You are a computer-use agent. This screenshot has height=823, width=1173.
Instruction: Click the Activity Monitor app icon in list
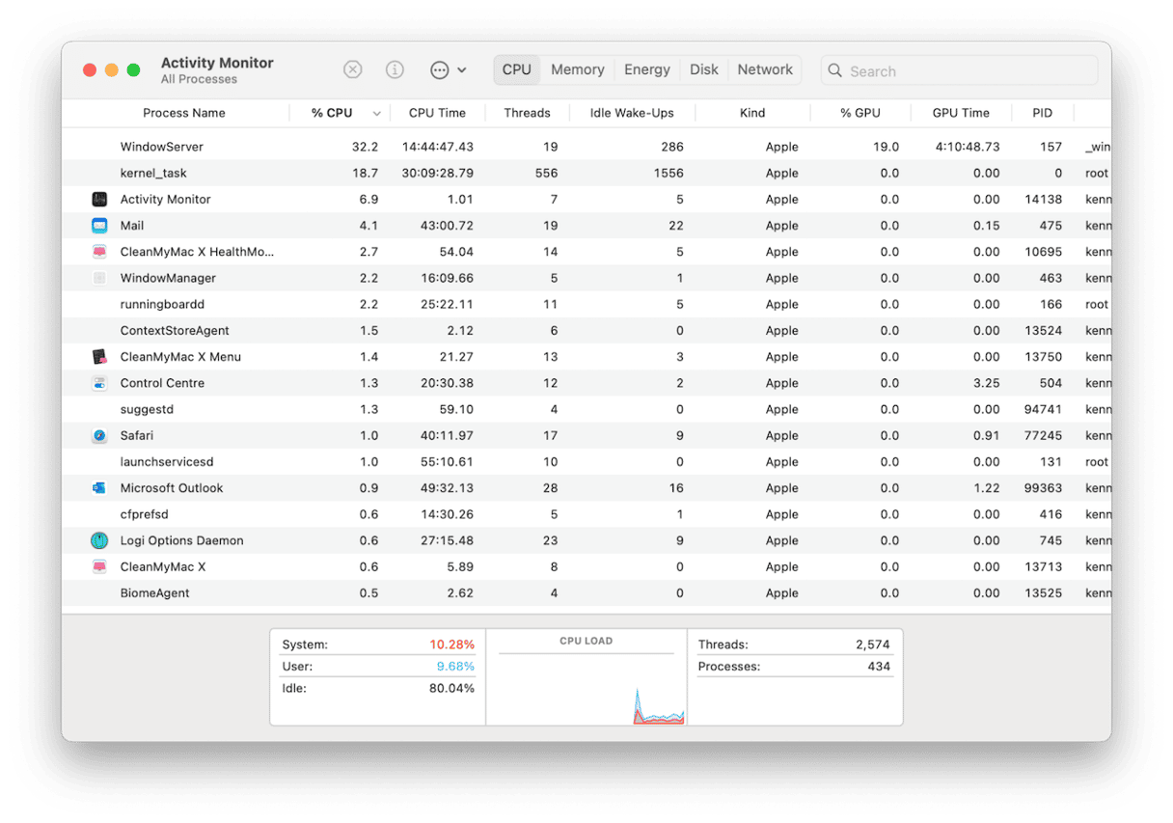99,199
